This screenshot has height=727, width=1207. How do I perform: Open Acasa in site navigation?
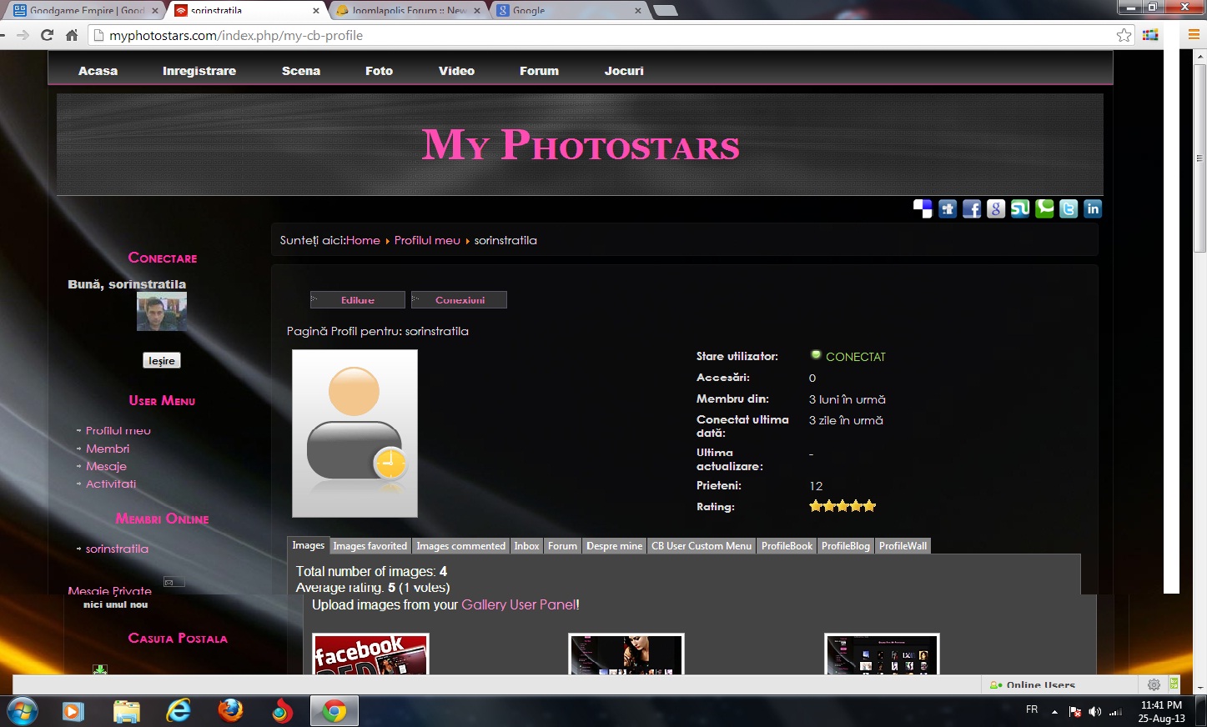tap(98, 71)
